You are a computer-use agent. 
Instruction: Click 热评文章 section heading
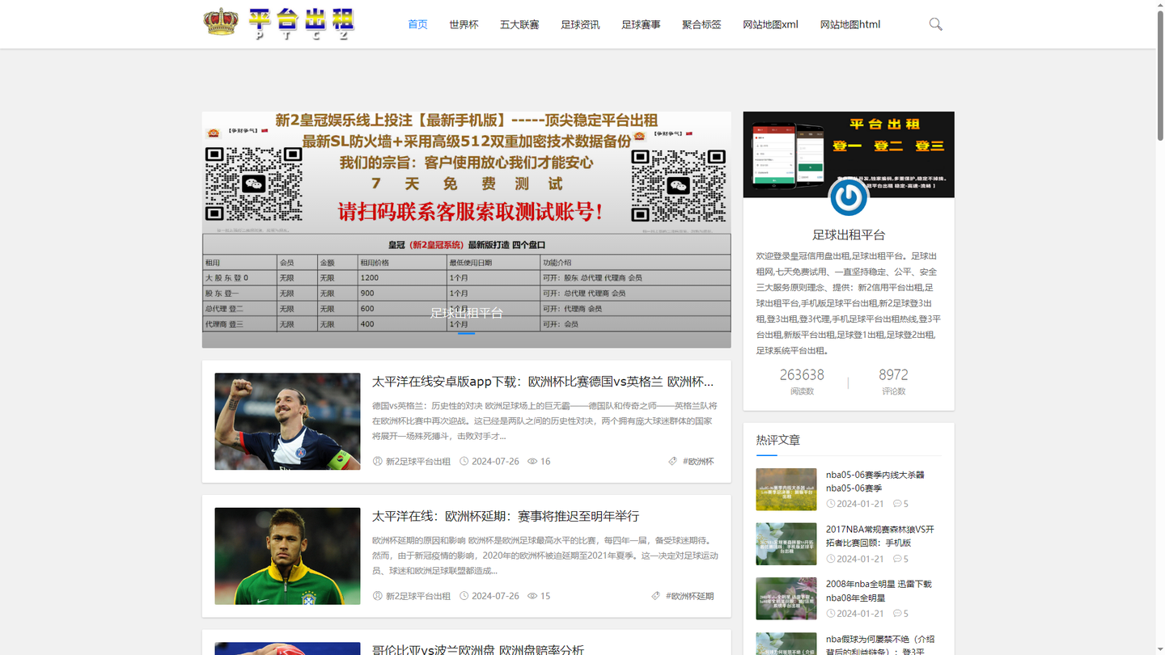[x=778, y=440]
